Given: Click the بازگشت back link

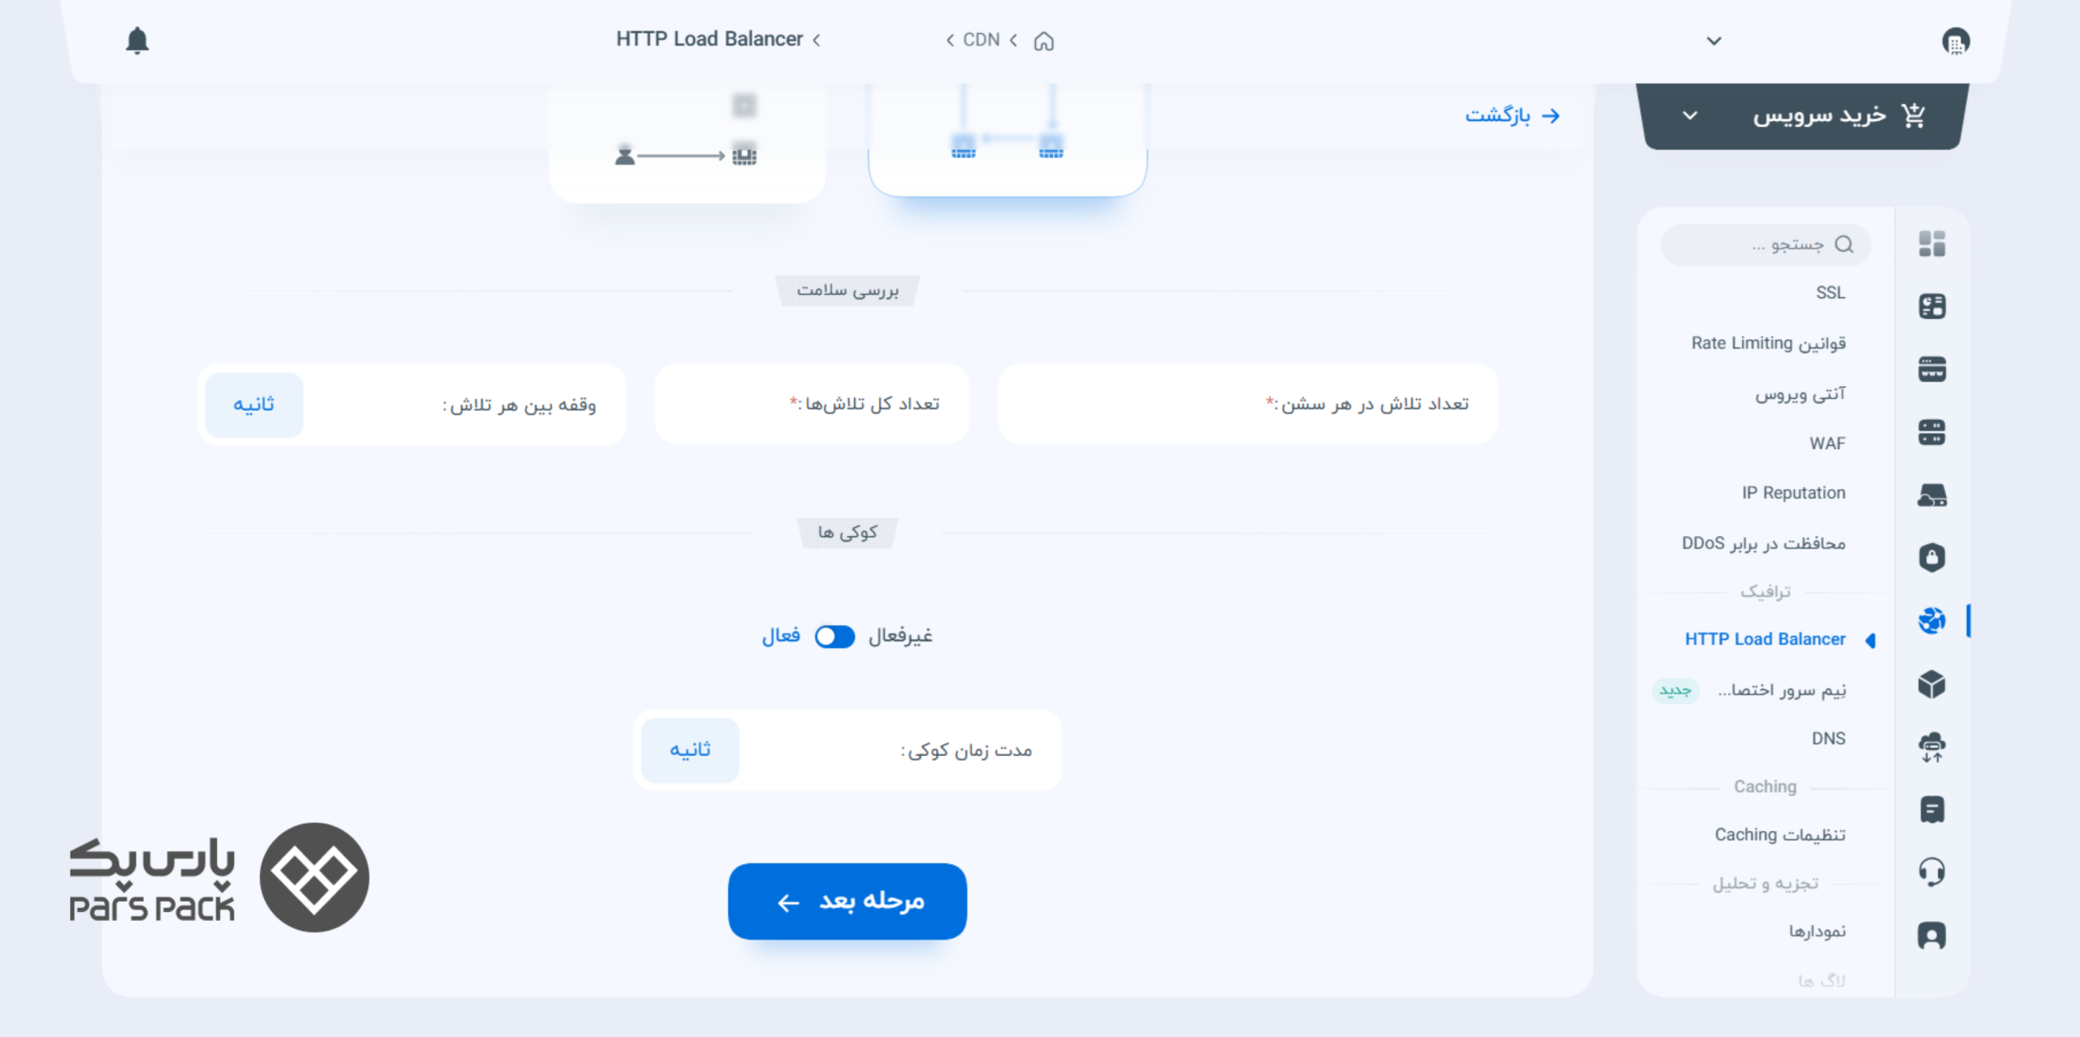Looking at the screenshot, I should click(1512, 115).
